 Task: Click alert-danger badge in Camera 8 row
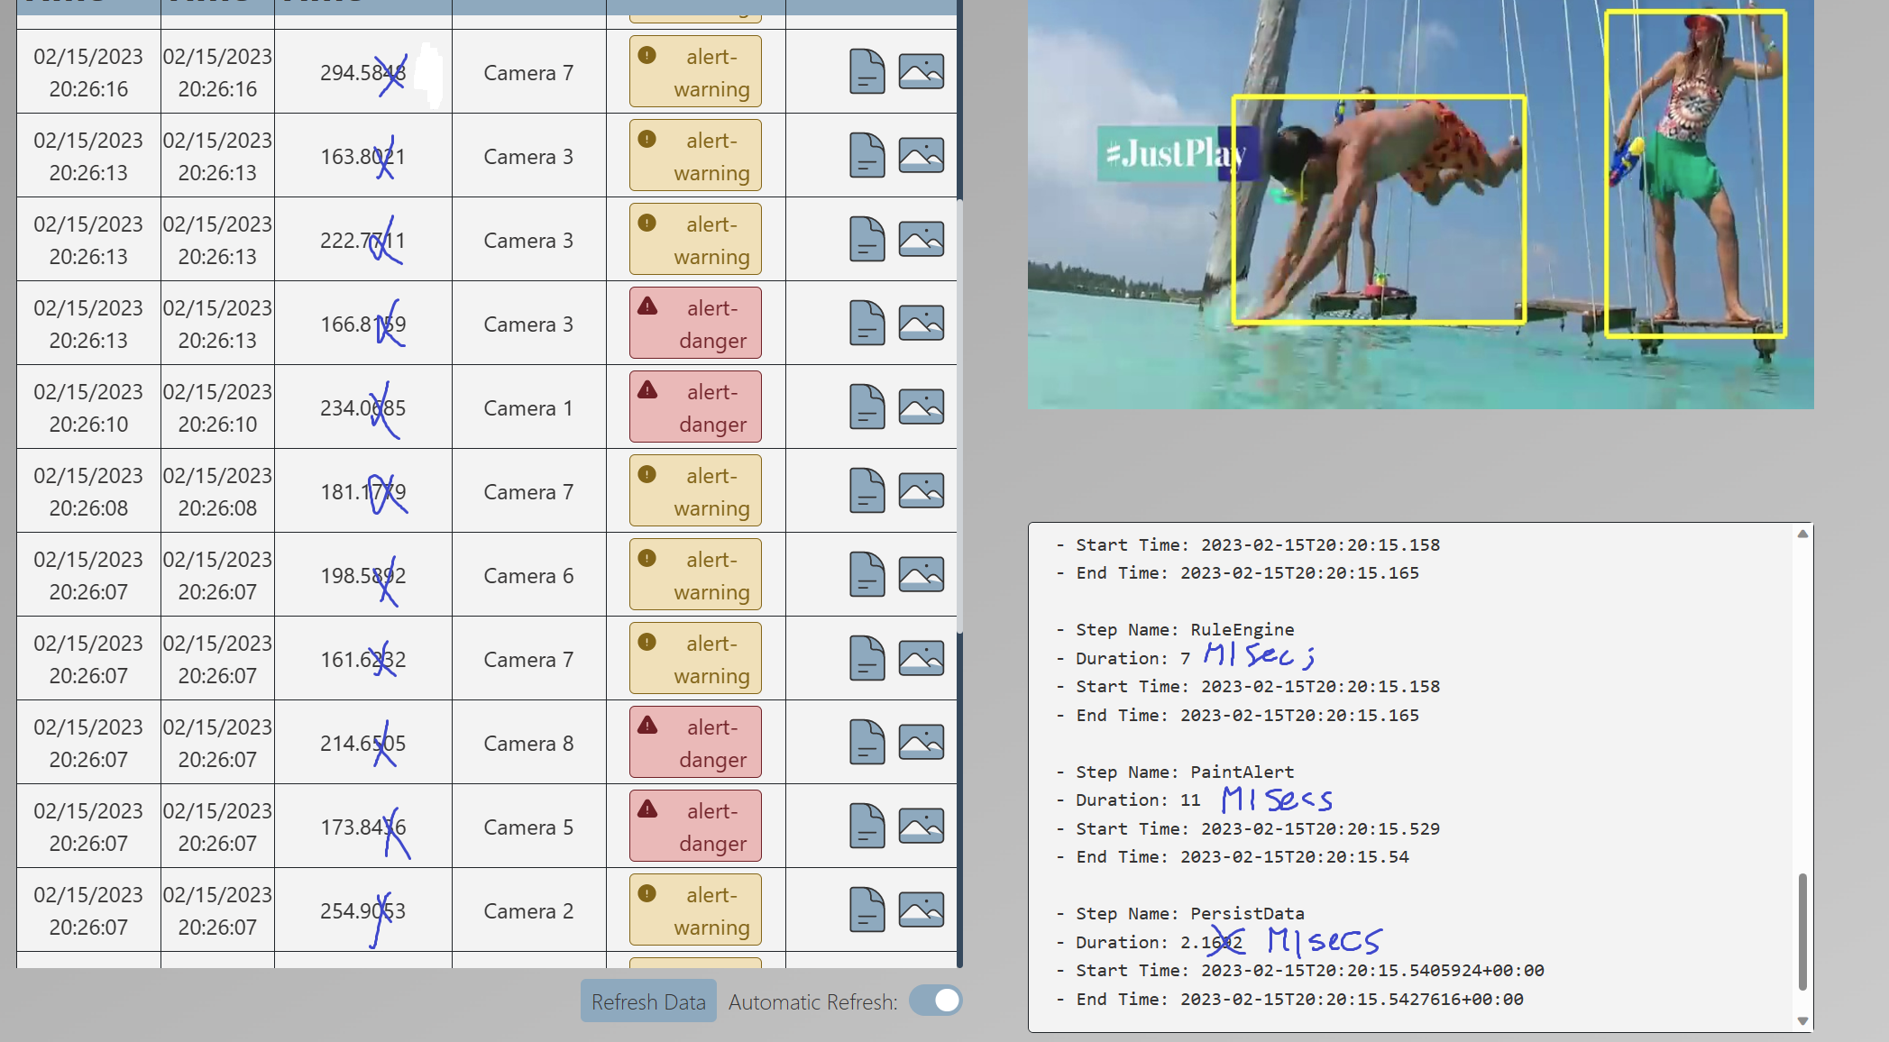coord(695,743)
